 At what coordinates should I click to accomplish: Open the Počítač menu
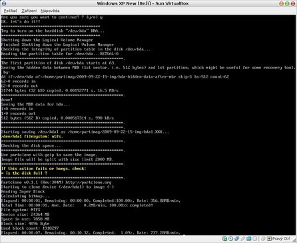(x=10, y=11)
